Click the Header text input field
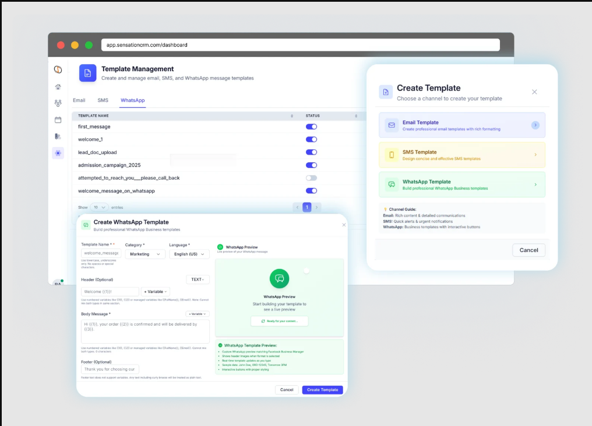 [110, 292]
